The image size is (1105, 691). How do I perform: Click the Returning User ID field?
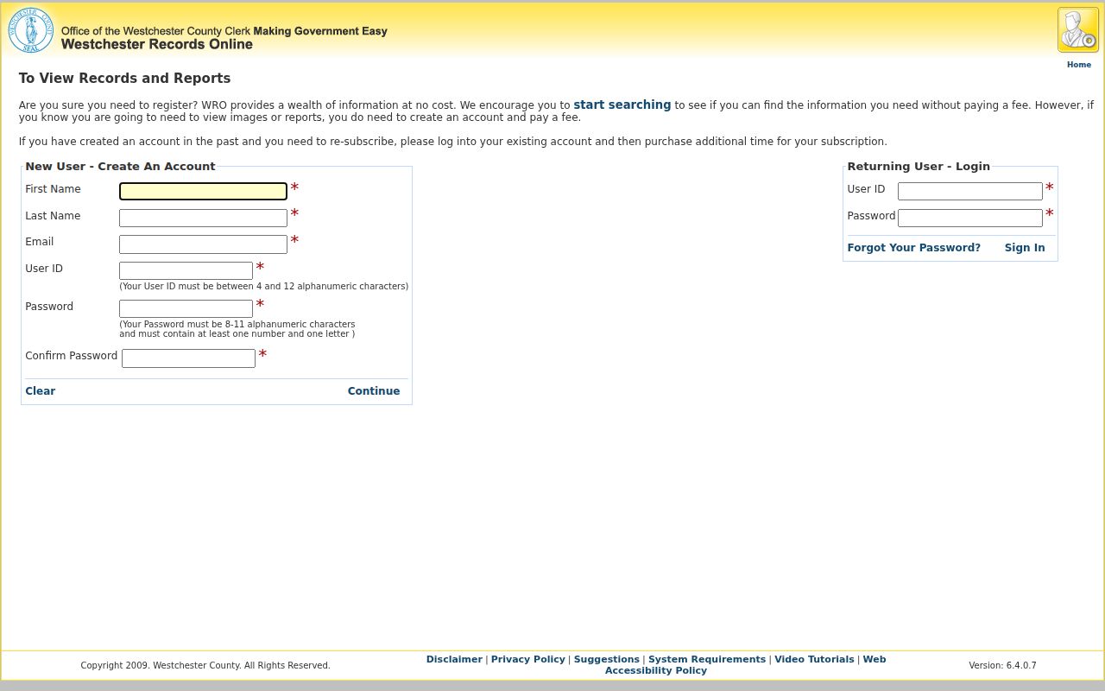(970, 191)
